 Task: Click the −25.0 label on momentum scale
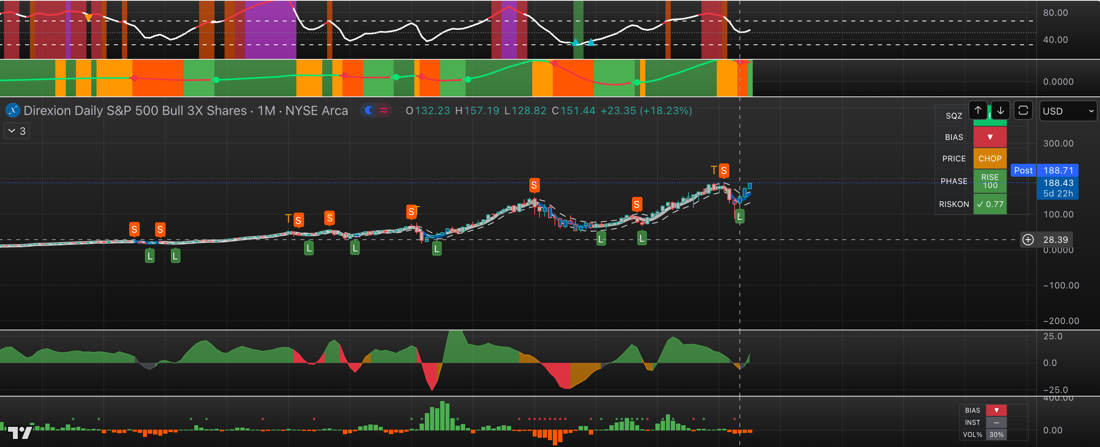(1055, 390)
